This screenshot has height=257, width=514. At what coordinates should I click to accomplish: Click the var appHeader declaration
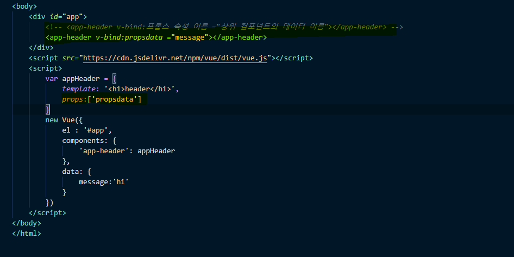pos(81,79)
